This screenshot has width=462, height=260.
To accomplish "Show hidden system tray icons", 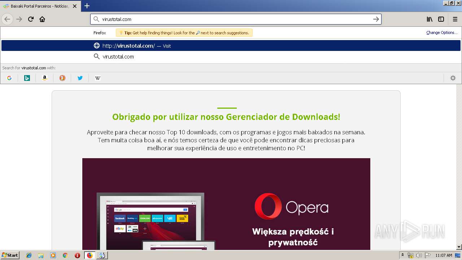I will tap(402, 255).
